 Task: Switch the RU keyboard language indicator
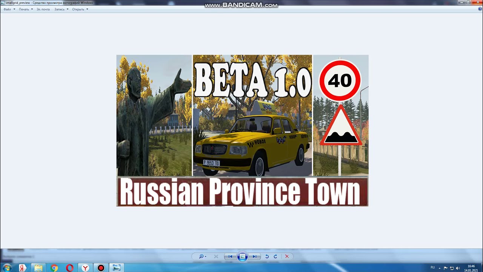pos(433,267)
